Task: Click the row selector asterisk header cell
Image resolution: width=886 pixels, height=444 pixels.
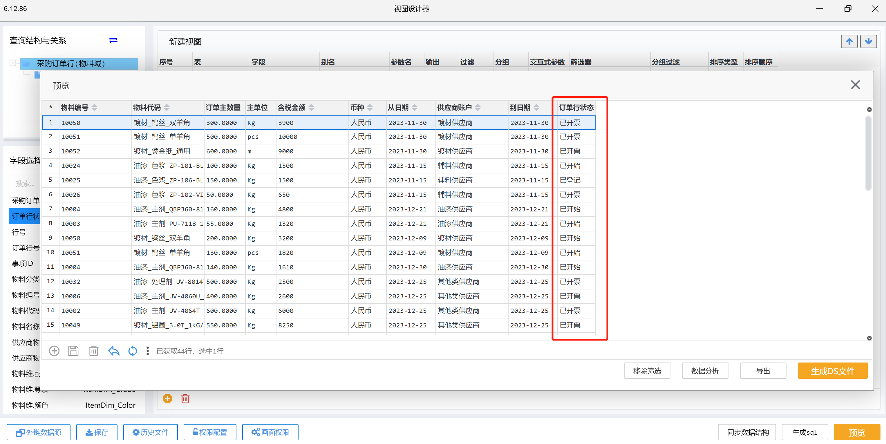Action: [50, 108]
